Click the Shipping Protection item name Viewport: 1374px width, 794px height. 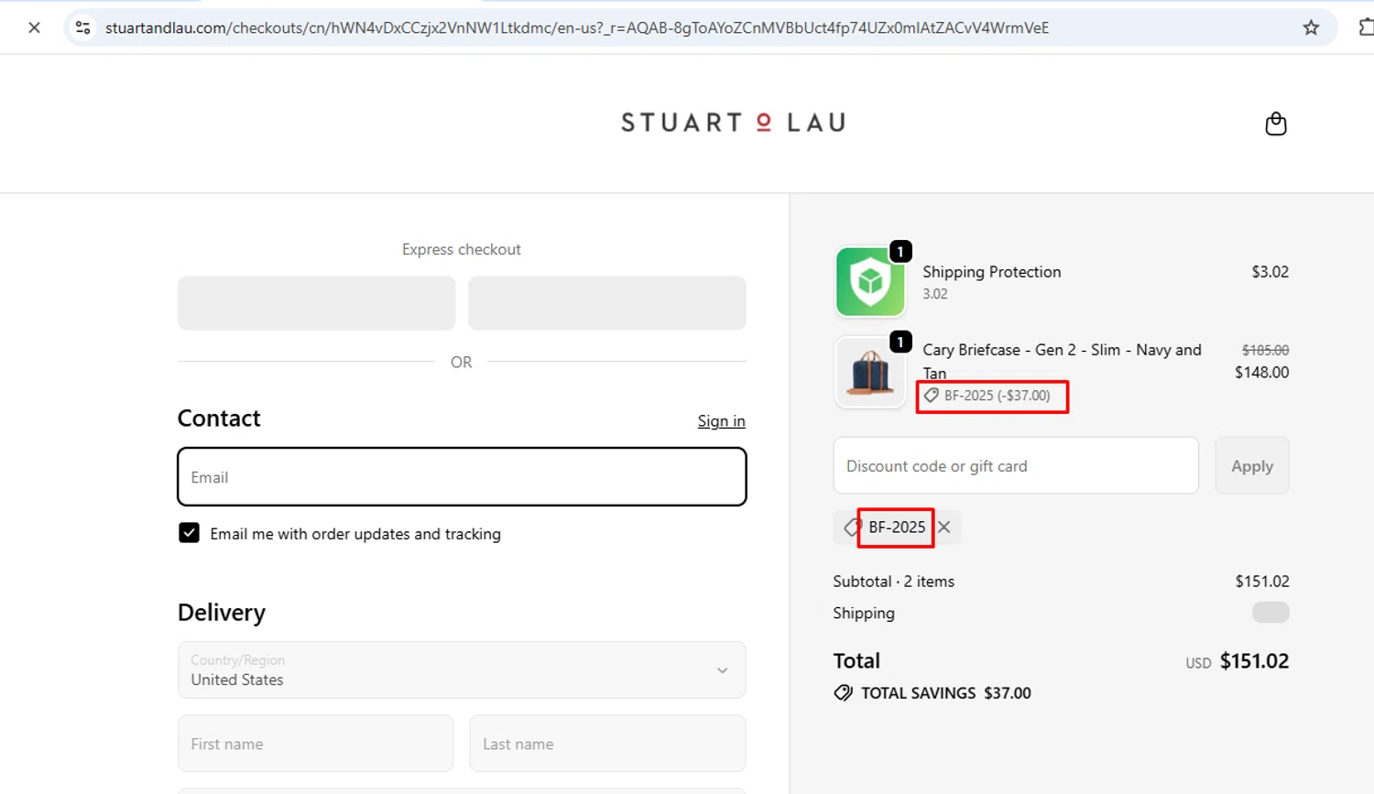pyautogui.click(x=991, y=272)
